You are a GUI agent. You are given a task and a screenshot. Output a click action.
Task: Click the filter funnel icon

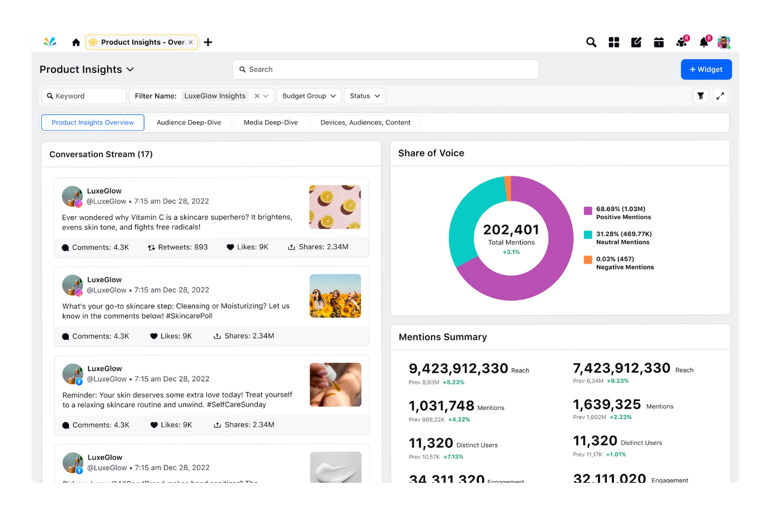pos(700,96)
